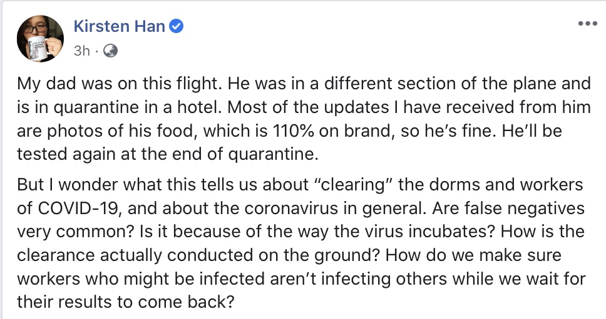Open the Kirsten Han profile name link
This screenshot has width=606, height=319.
pyautogui.click(x=120, y=27)
